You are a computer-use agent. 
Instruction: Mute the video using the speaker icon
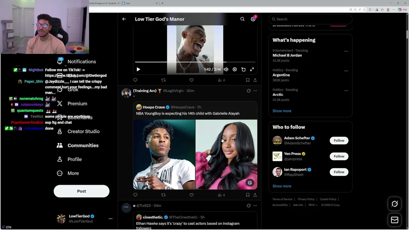(x=226, y=69)
